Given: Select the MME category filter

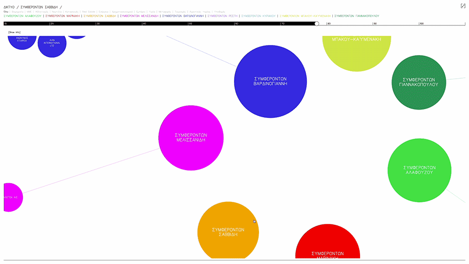Looking at the screenshot, I should (x=29, y=11).
